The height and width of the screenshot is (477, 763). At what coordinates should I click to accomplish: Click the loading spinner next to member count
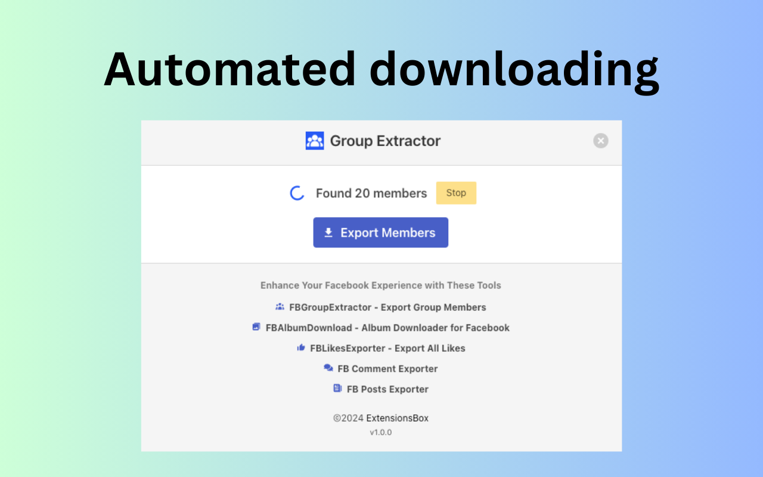297,193
